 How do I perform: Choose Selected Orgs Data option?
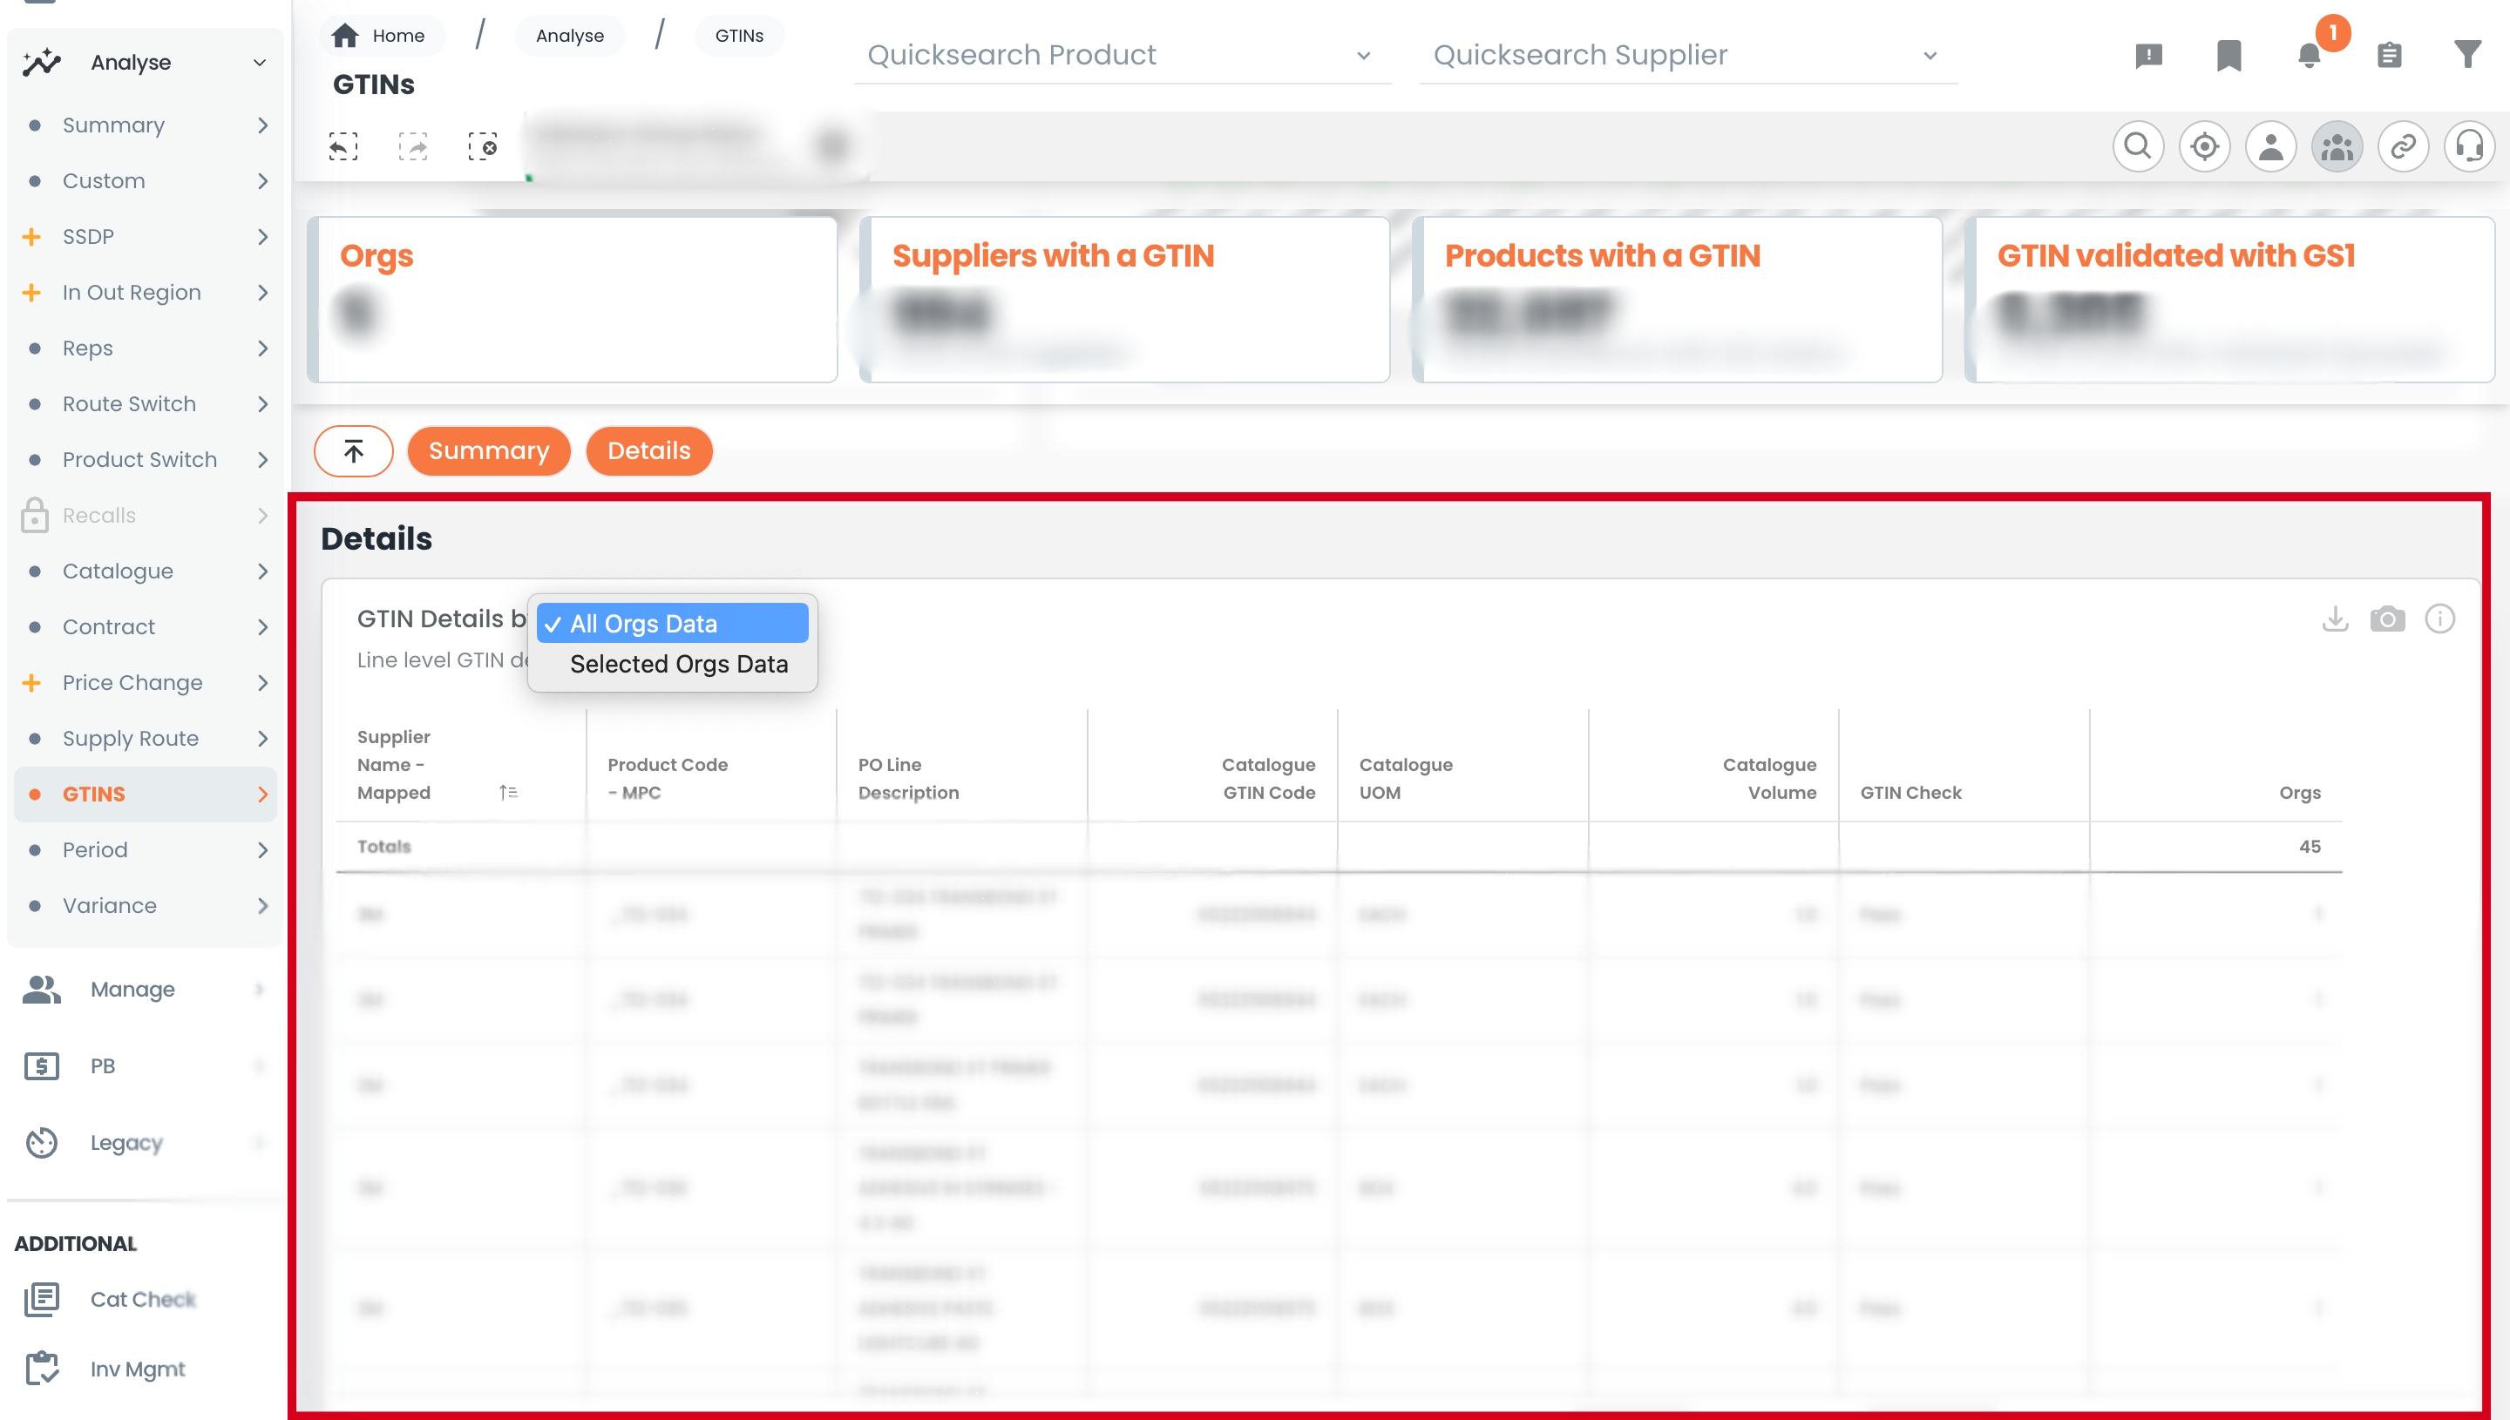[x=672, y=664]
